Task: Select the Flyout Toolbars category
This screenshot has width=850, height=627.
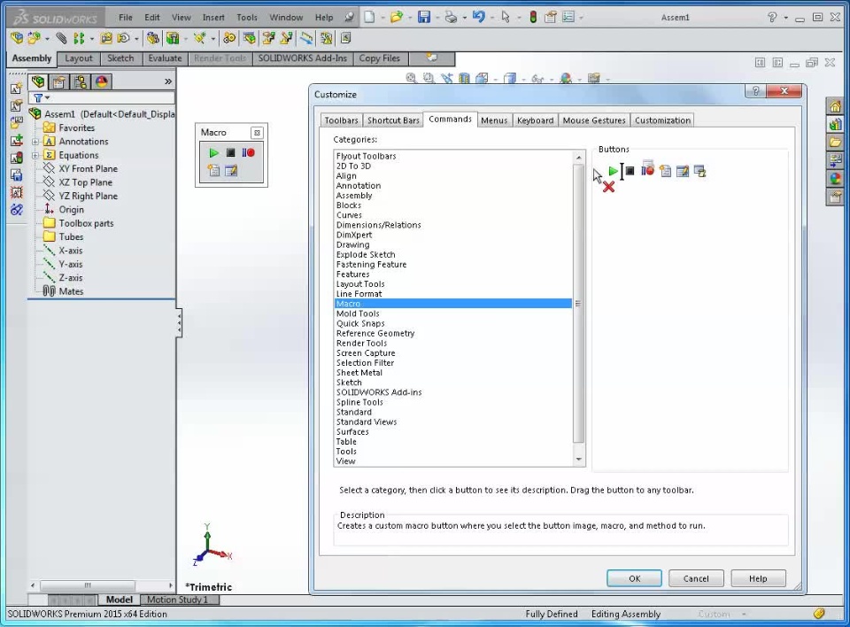Action: (453, 156)
